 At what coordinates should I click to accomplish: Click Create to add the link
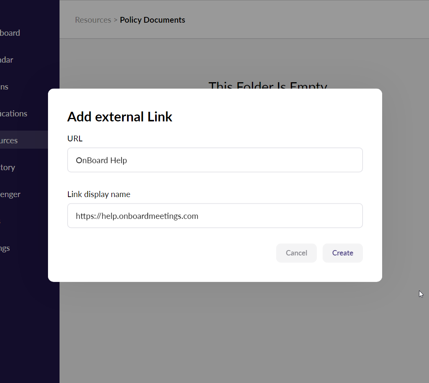click(343, 253)
